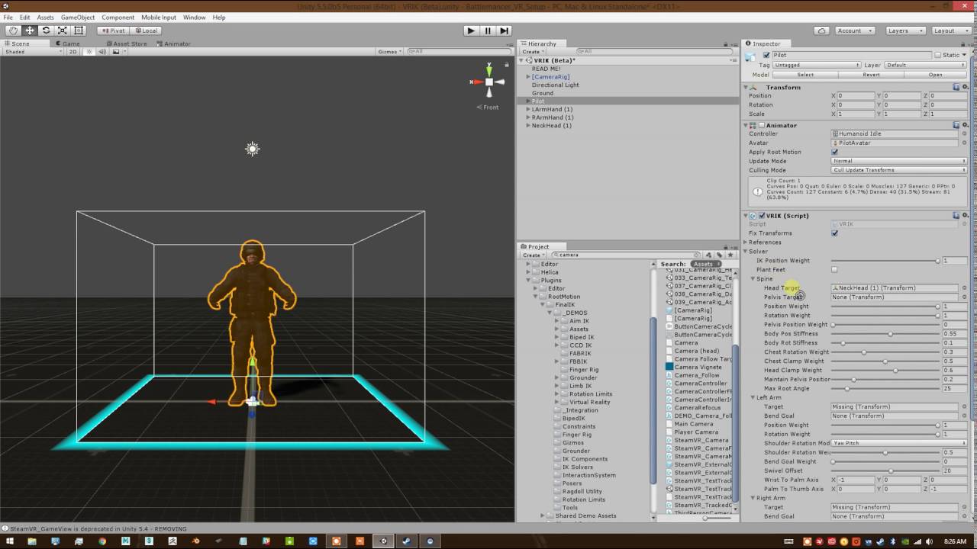977x549 pixels.
Task: Start Play mode with the Play button
Action: click(x=471, y=30)
